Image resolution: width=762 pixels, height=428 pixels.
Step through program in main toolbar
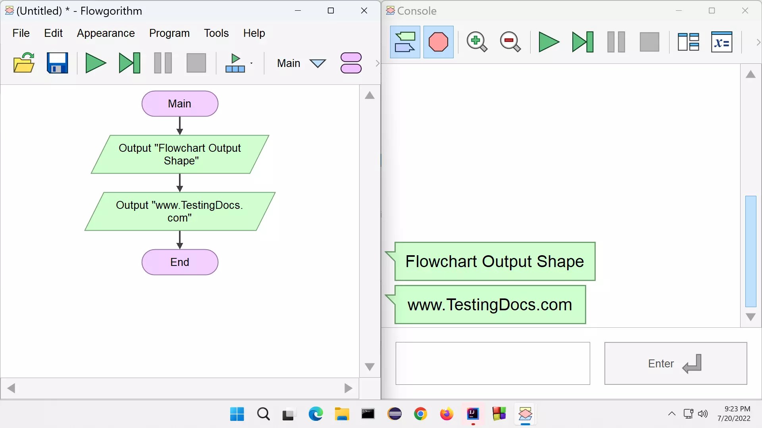click(130, 63)
